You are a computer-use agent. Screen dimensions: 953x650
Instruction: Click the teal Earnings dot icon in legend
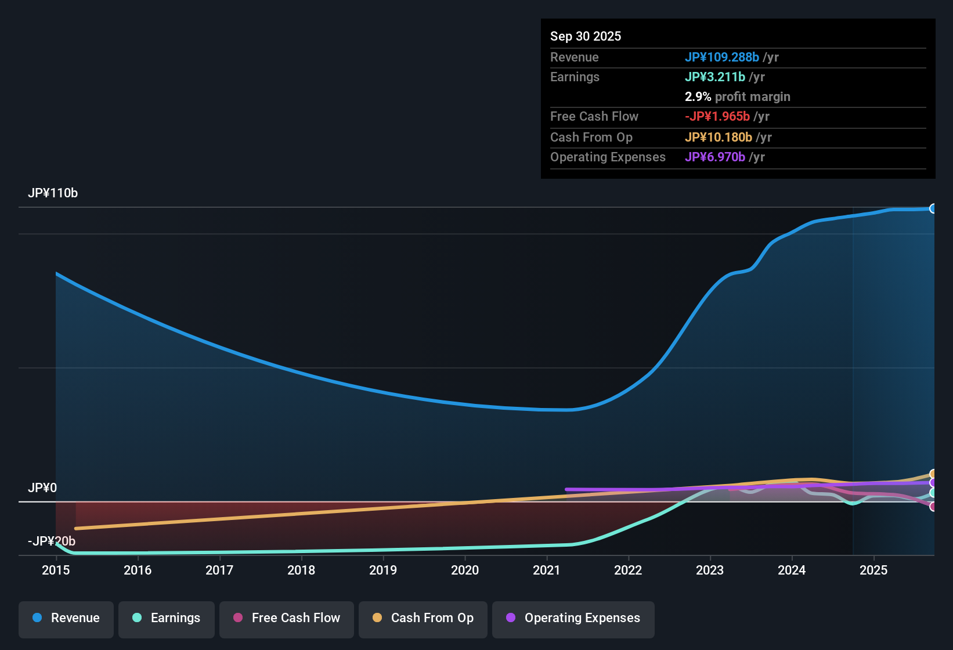pyautogui.click(x=137, y=618)
